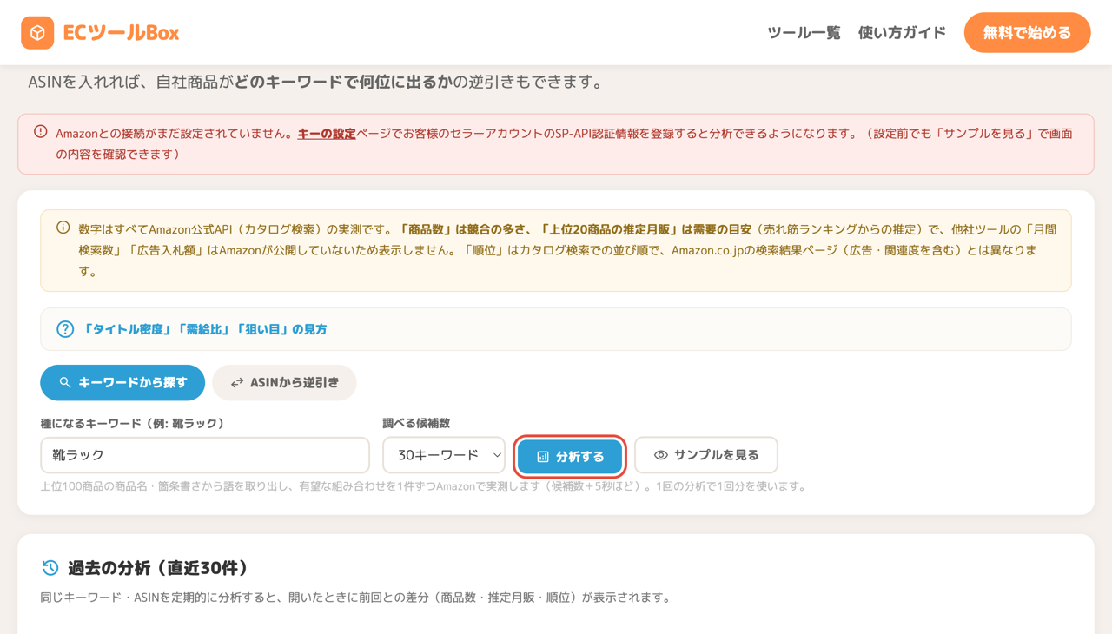This screenshot has height=634, width=1112.
Task: Focus the seed keyword field containing 靴ラック
Action: tap(205, 455)
